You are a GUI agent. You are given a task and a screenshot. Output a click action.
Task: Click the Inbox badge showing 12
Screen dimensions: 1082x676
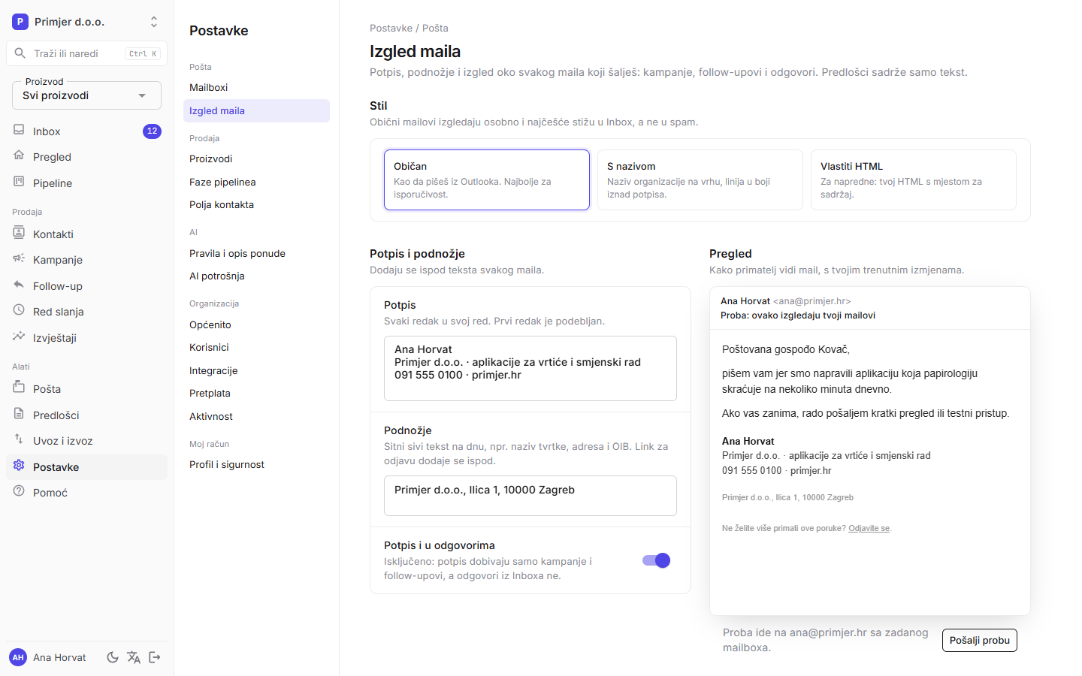(152, 131)
